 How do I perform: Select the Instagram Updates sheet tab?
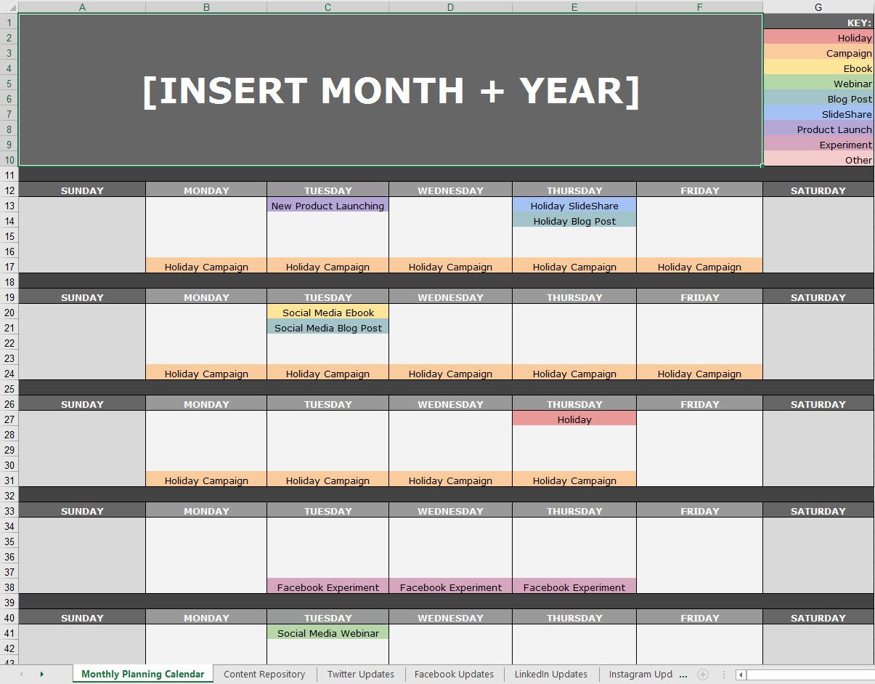(640, 675)
